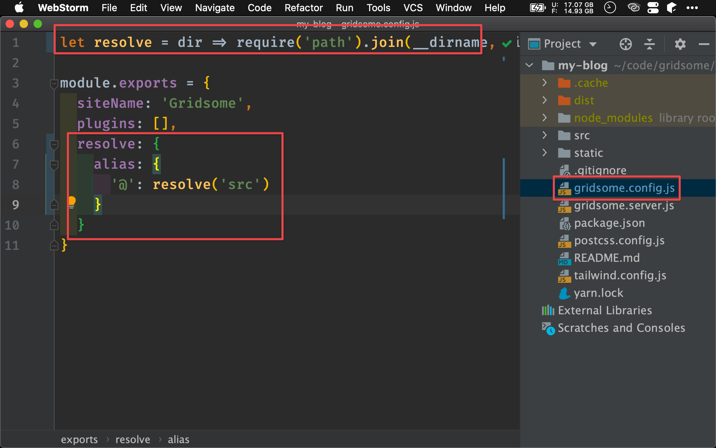Click the Scratches and Consoles icon
This screenshot has width=716, height=448.
(548, 328)
